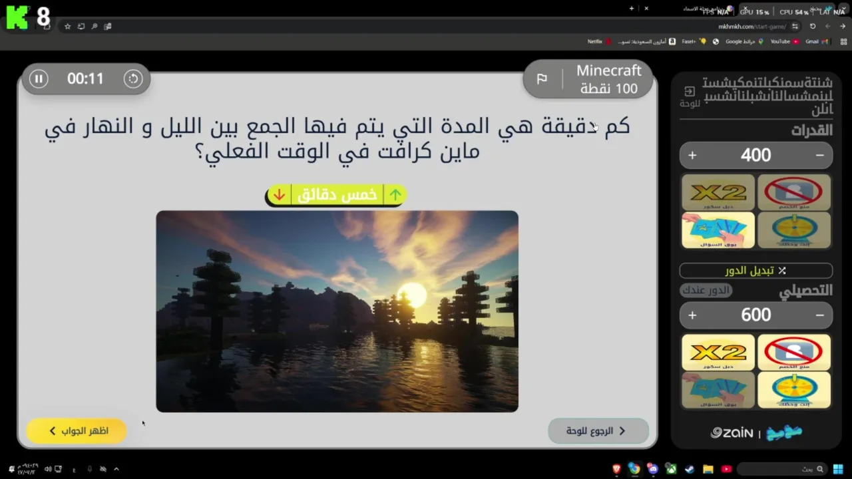Image resolution: width=852 pixels, height=479 pixels.
Task: Decrease التحصيلي team score with minus
Action: click(x=819, y=315)
